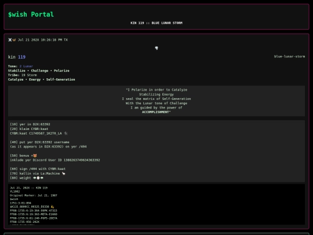Click the butterfly emoji beside the timestamp
The width and height of the screenshot is (313, 235).
point(14,40)
